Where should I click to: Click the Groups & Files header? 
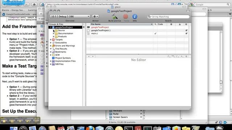click(65, 24)
